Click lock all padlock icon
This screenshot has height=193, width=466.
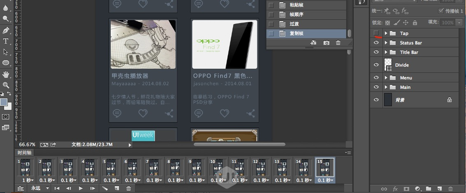[x=415, y=23]
